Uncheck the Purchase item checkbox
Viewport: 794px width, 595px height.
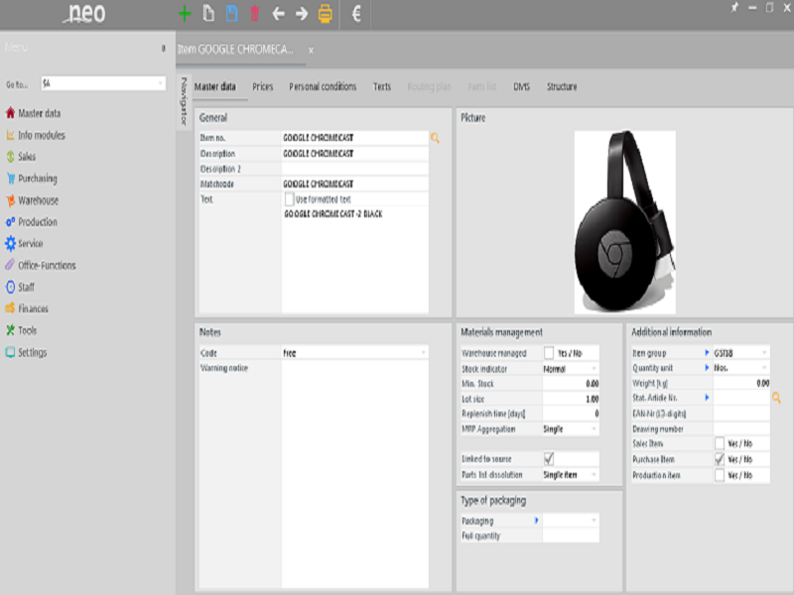point(720,459)
